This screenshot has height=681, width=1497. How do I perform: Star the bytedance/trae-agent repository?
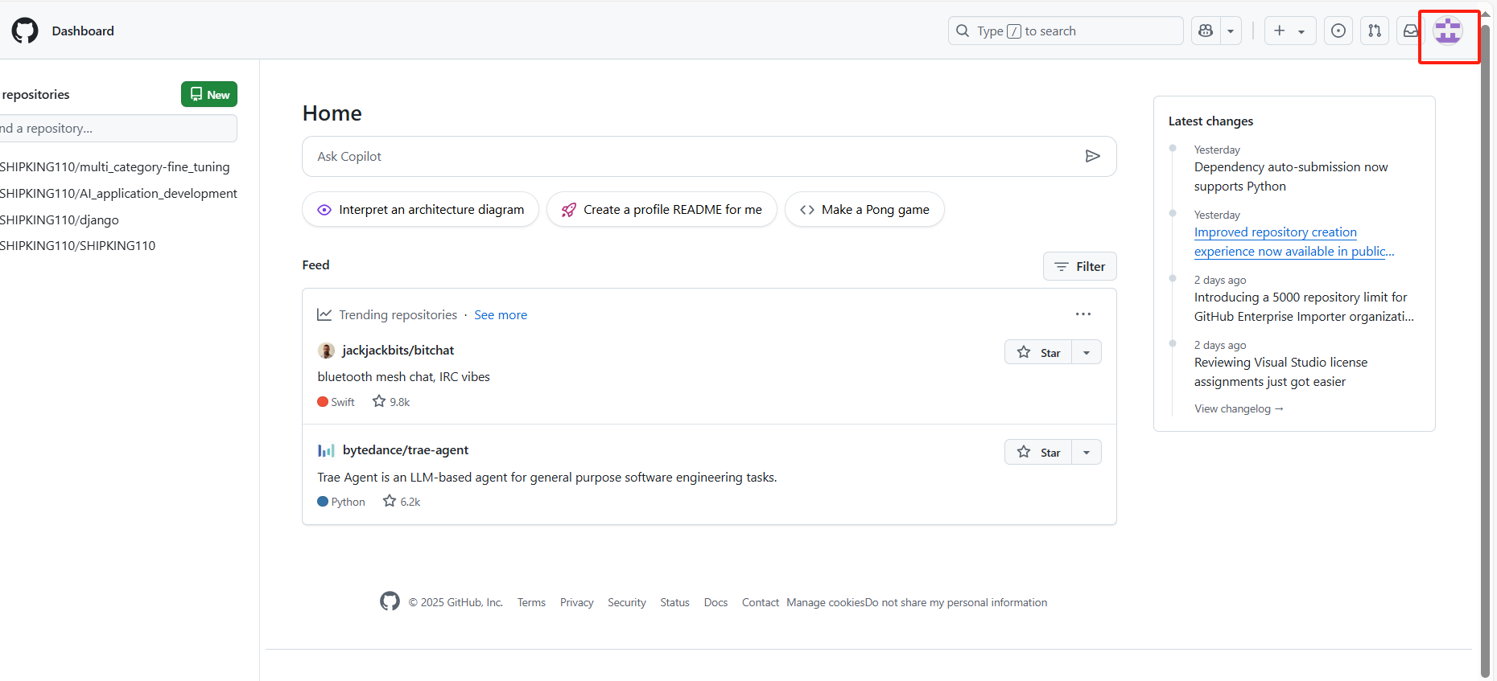click(x=1038, y=452)
